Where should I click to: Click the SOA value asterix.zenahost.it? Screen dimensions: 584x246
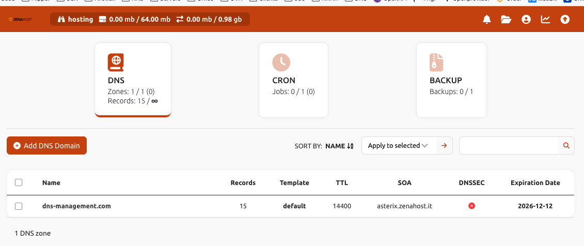tap(404, 206)
